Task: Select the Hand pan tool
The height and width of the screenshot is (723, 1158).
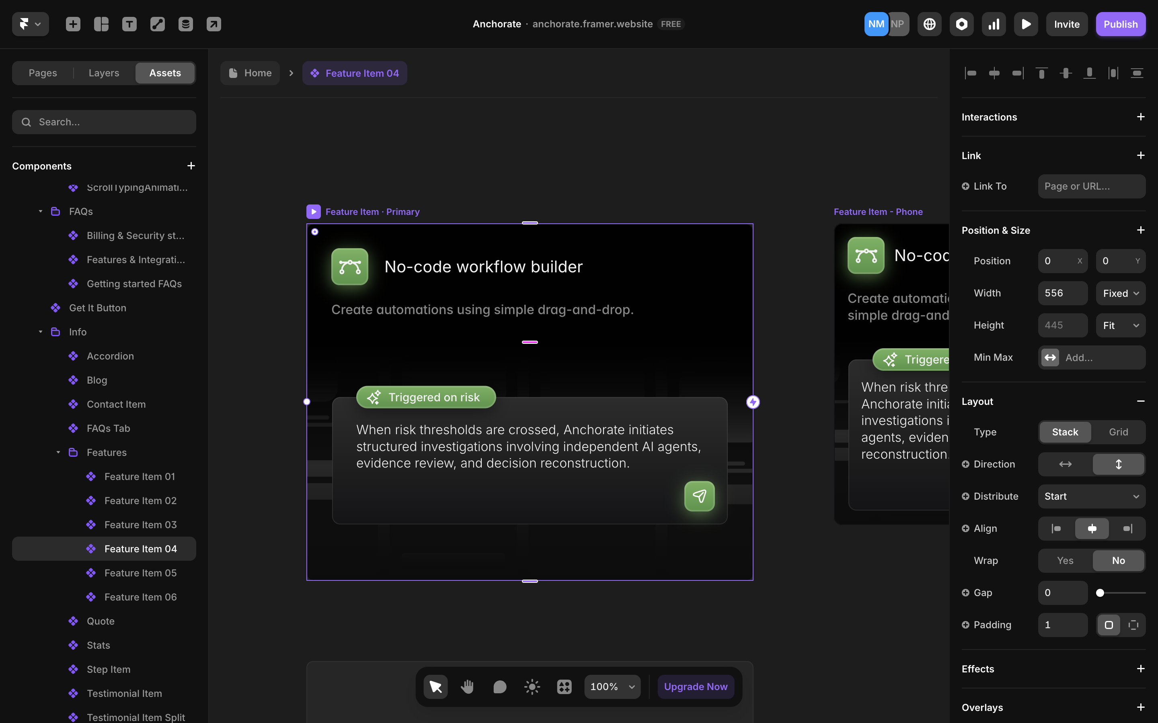Action: tap(467, 687)
